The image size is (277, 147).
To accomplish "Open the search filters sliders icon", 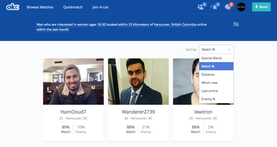I will coord(236,24).
